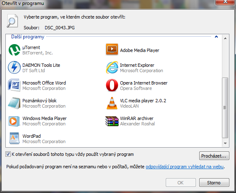Click the WinRAR archiver label
The height and width of the screenshot is (193, 236).
coord(137,118)
